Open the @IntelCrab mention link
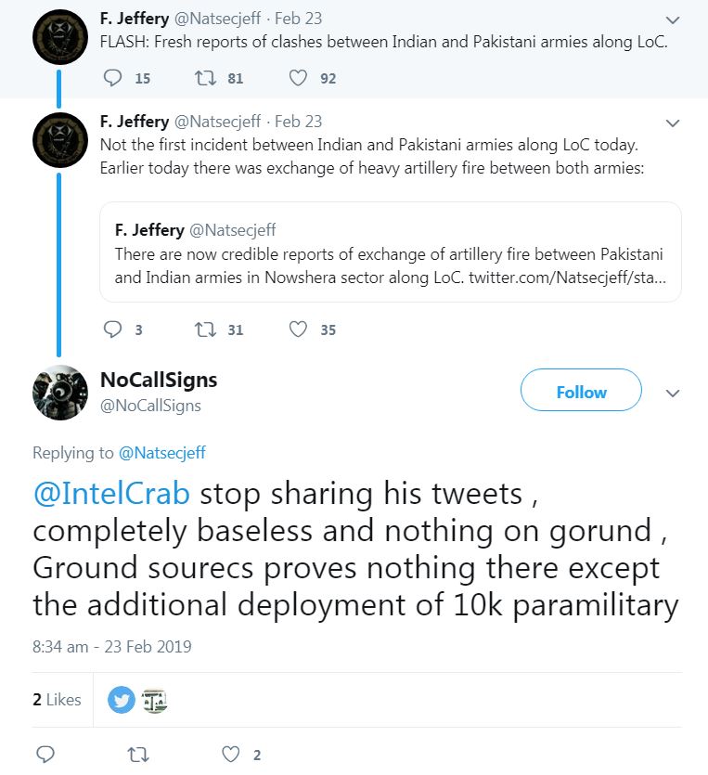The image size is (708, 775). point(111,494)
